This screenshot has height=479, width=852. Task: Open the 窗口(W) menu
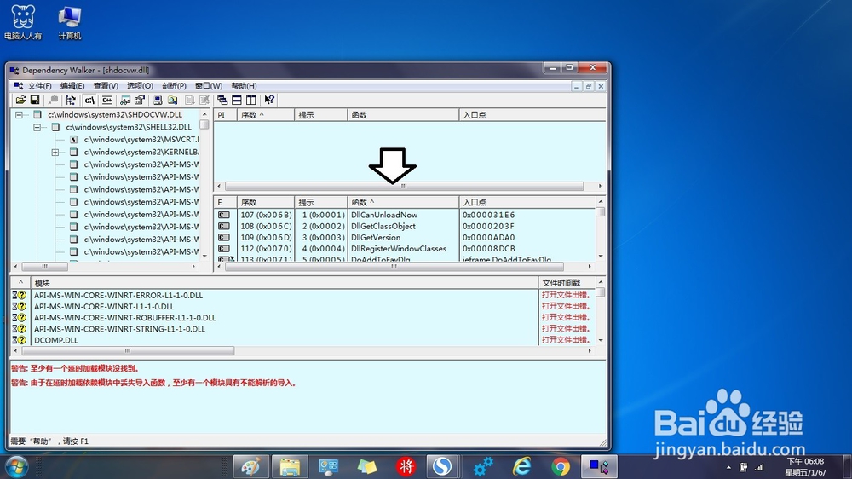click(209, 86)
